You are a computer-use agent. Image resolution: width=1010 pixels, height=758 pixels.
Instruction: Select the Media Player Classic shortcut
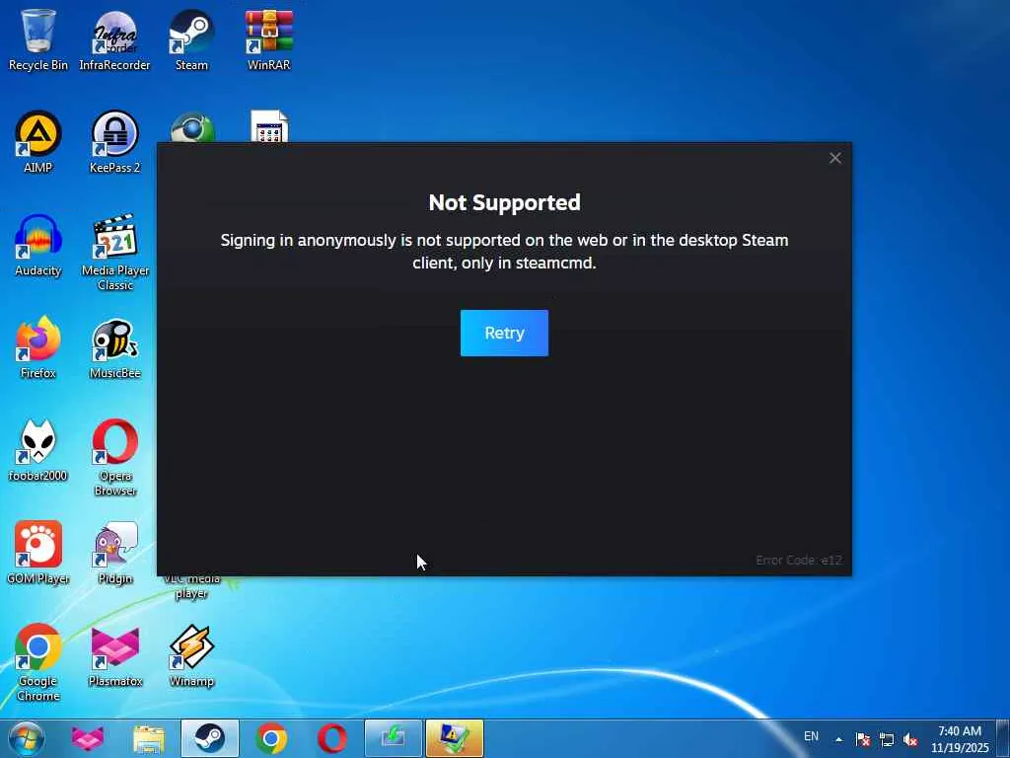click(114, 252)
